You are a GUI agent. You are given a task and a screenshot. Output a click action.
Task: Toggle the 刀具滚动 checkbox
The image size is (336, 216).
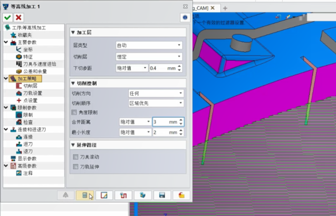pyautogui.click(x=76, y=157)
